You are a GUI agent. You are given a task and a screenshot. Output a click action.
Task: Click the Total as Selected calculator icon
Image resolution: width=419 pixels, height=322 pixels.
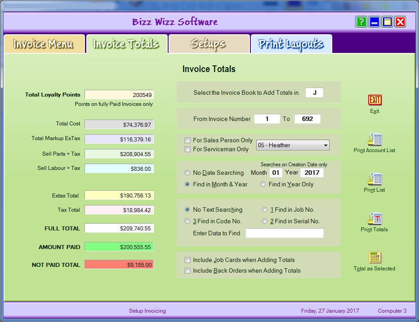(375, 258)
